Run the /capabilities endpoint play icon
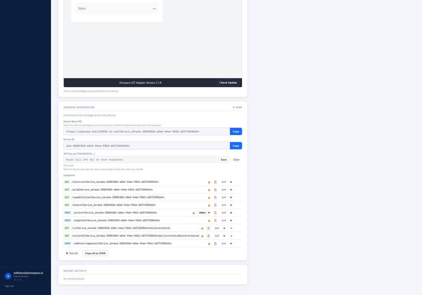 click(231, 198)
